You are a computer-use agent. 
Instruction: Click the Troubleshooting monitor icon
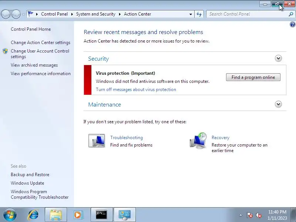tap(97, 141)
